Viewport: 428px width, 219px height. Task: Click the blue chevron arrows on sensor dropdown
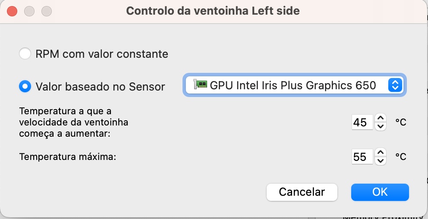[x=395, y=85]
